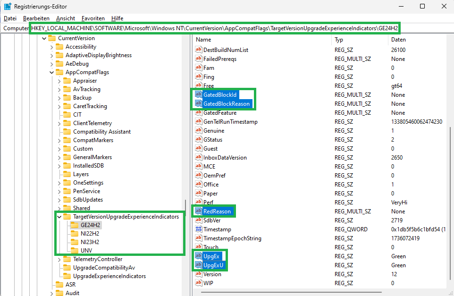The image size is (454, 296).
Task: Open the Datei menu
Action: (10, 18)
